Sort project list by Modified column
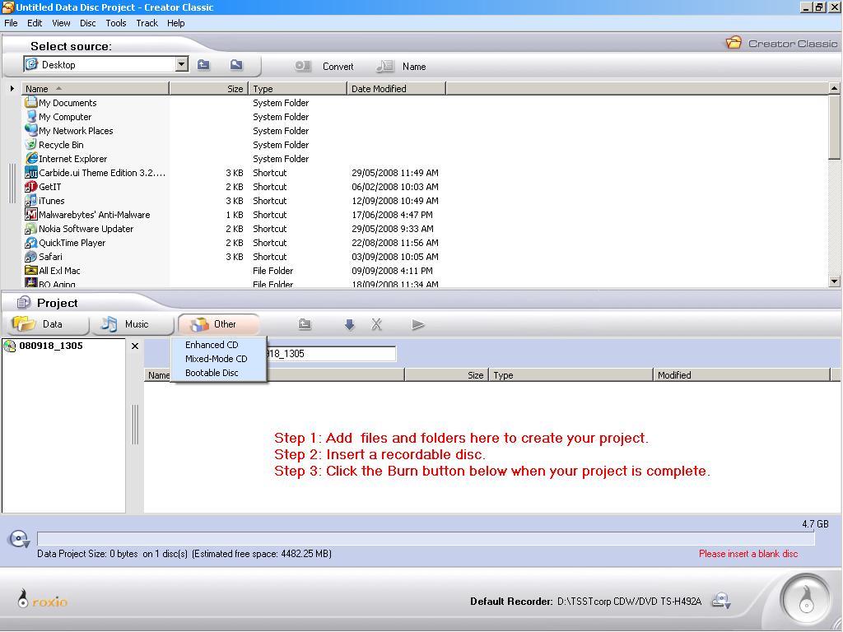The height and width of the screenshot is (632, 843). tap(742, 375)
